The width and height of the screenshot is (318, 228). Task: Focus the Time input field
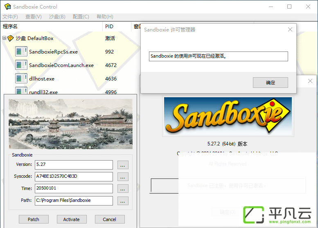pos(74,188)
